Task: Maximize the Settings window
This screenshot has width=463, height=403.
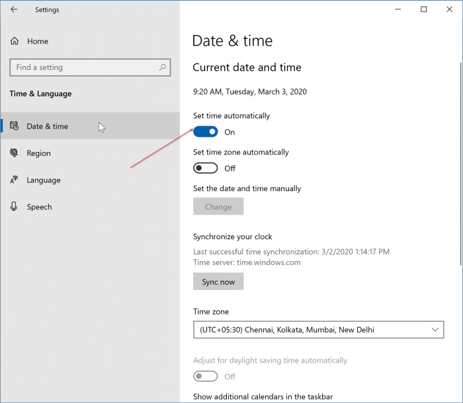Action: tap(424, 9)
